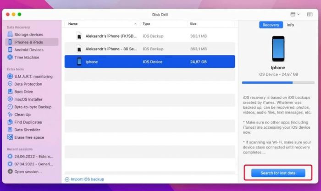This screenshot has width=321, height=191.
Task: Click Import iOS backup link
Action: coord(88,180)
